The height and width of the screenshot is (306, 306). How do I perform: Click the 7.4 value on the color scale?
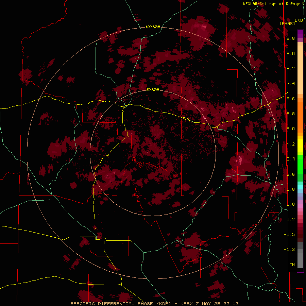pos(291,84)
